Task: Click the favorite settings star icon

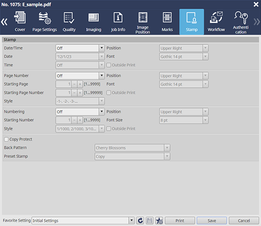Action: click(x=159, y=220)
